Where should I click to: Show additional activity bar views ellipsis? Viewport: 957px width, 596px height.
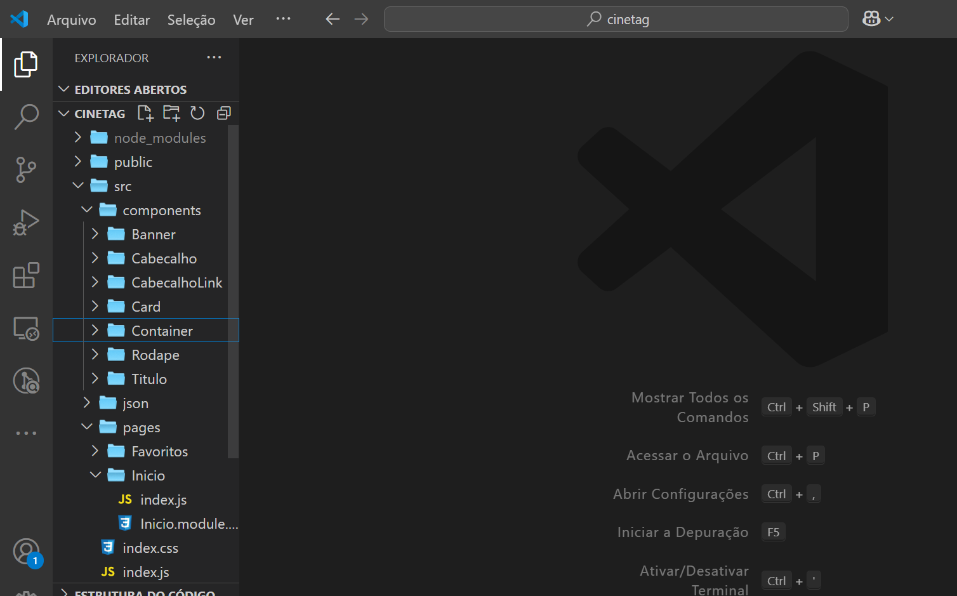(26, 433)
